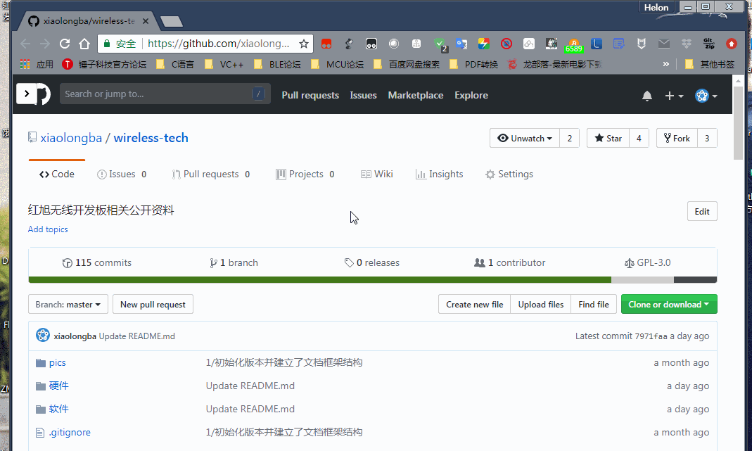The image size is (752, 451).
Task: Click Find file
Action: pos(593,304)
